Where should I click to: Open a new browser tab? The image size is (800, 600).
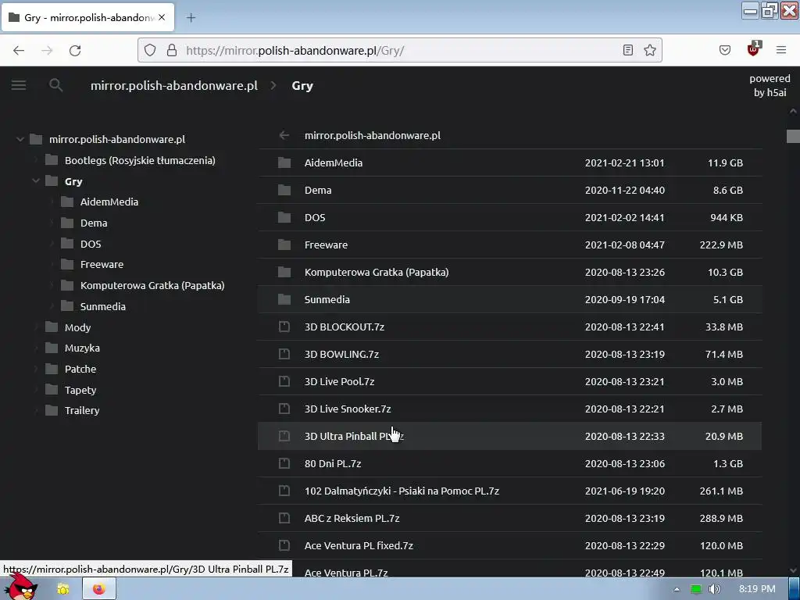[x=191, y=18]
